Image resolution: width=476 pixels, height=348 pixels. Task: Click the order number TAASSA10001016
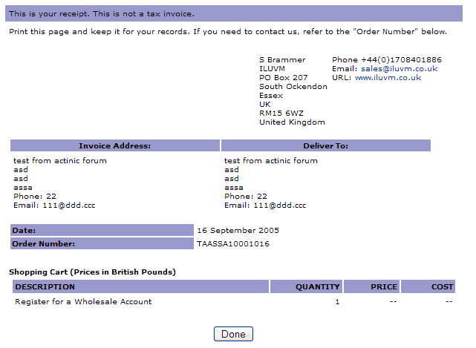pos(233,244)
